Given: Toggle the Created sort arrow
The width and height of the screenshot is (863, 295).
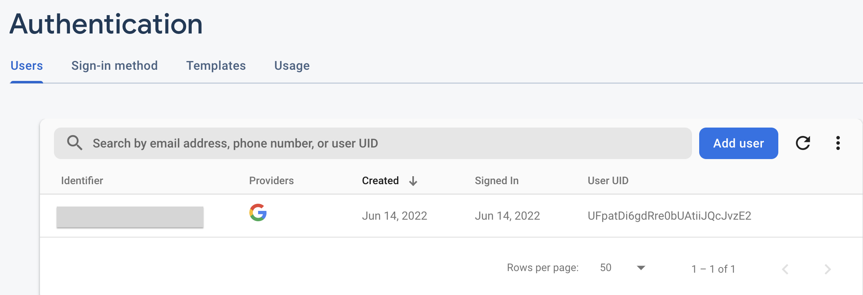Looking at the screenshot, I should (x=413, y=181).
